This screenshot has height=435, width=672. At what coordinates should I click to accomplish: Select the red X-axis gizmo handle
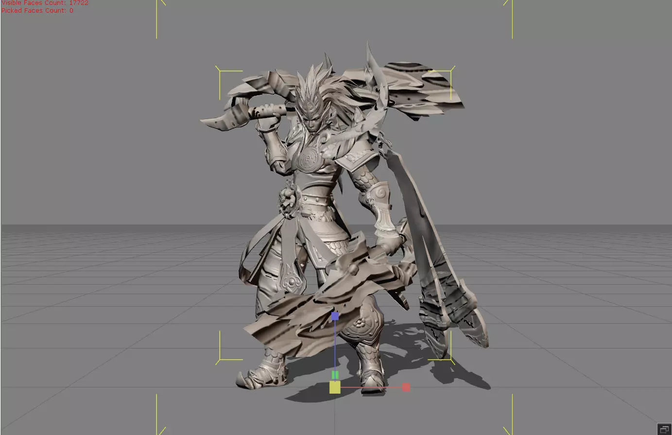(x=406, y=387)
